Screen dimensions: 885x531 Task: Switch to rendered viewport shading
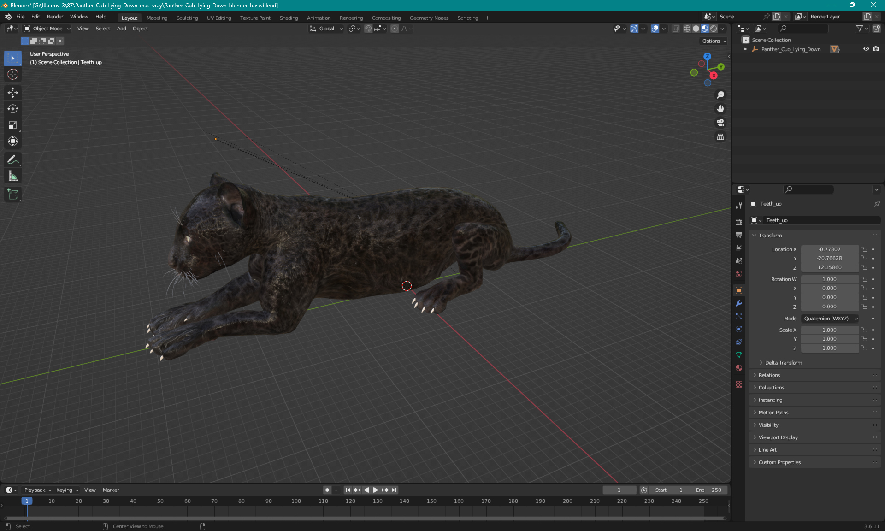point(714,29)
